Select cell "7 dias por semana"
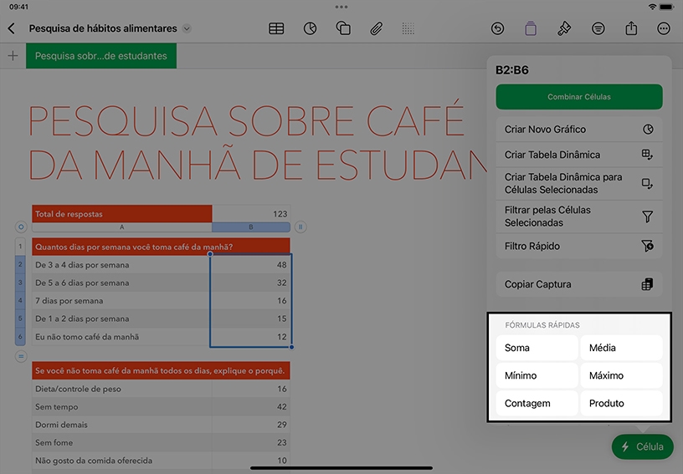 click(x=122, y=300)
